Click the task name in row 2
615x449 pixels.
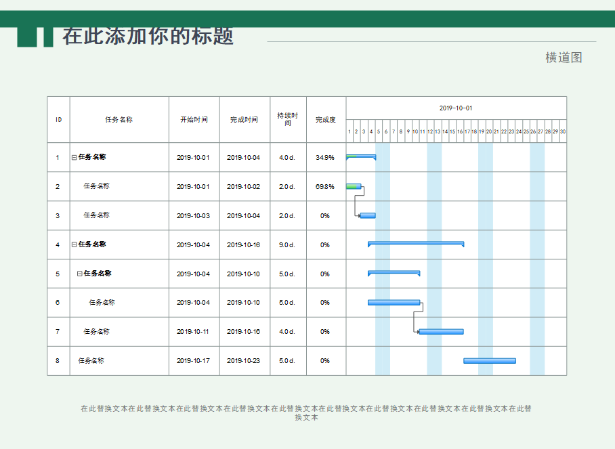96,186
